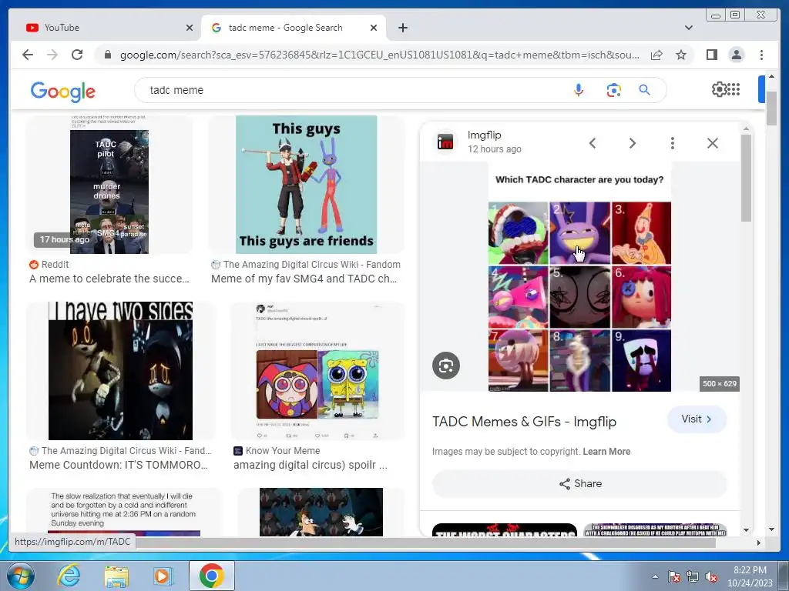Bookmark this tab with the star

point(681,55)
